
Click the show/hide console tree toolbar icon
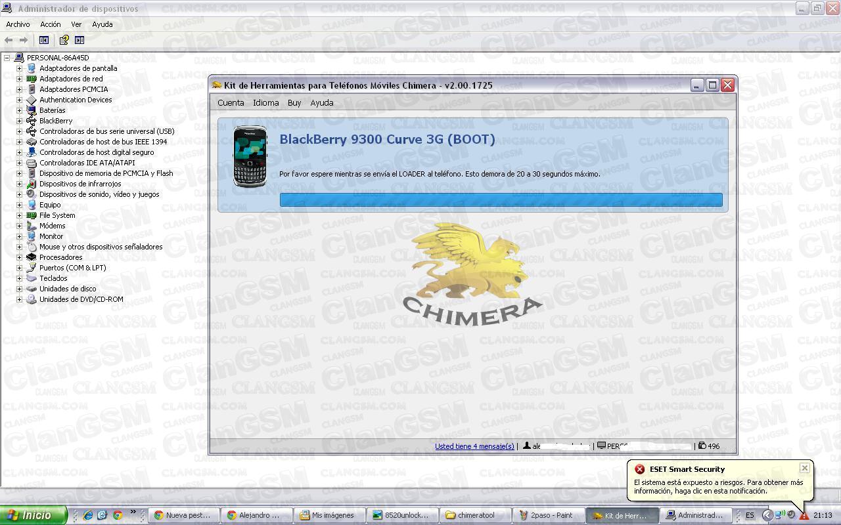pyautogui.click(x=44, y=40)
